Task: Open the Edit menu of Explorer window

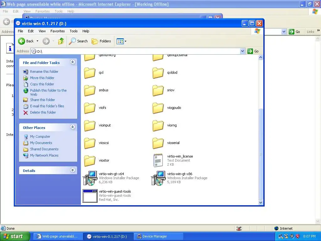Action: click(x=31, y=31)
